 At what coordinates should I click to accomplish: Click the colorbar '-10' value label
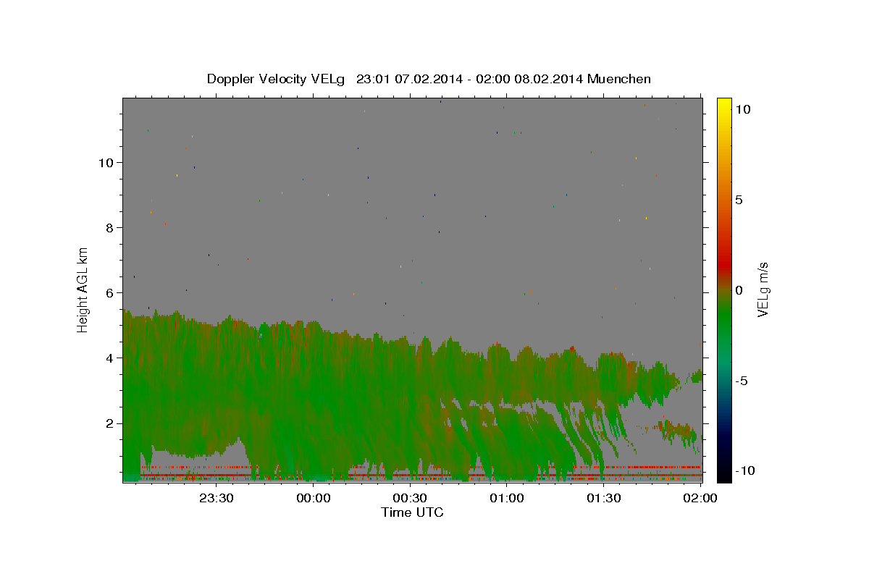coord(744,470)
